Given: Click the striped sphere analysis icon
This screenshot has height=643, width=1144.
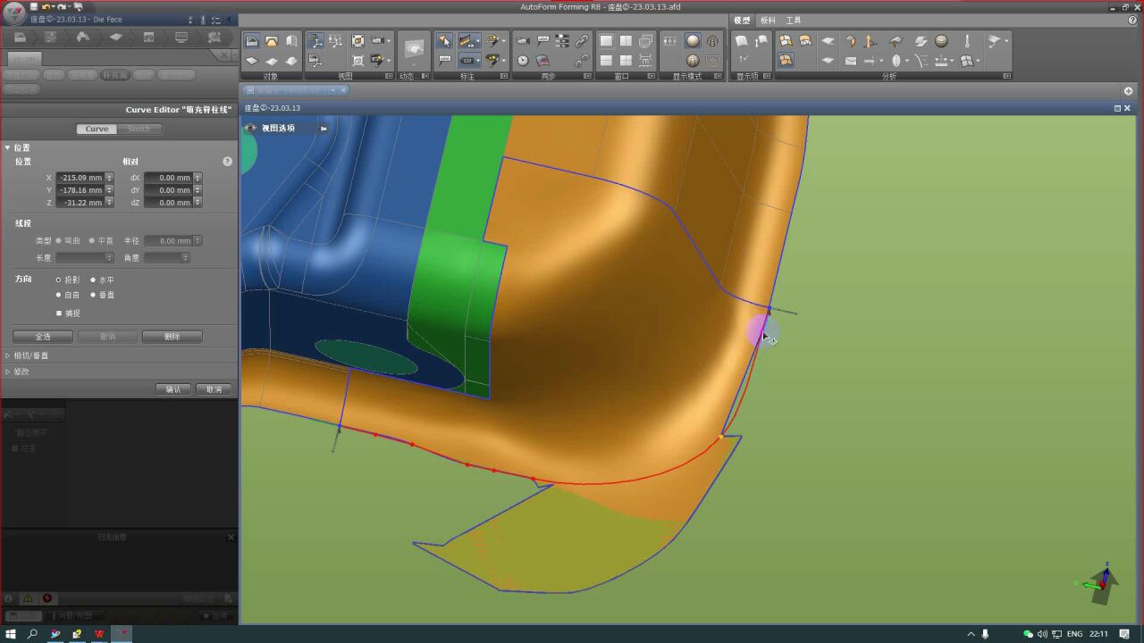Looking at the screenshot, I should [941, 41].
